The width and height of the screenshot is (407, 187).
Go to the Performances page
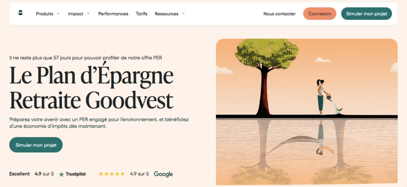(x=113, y=14)
